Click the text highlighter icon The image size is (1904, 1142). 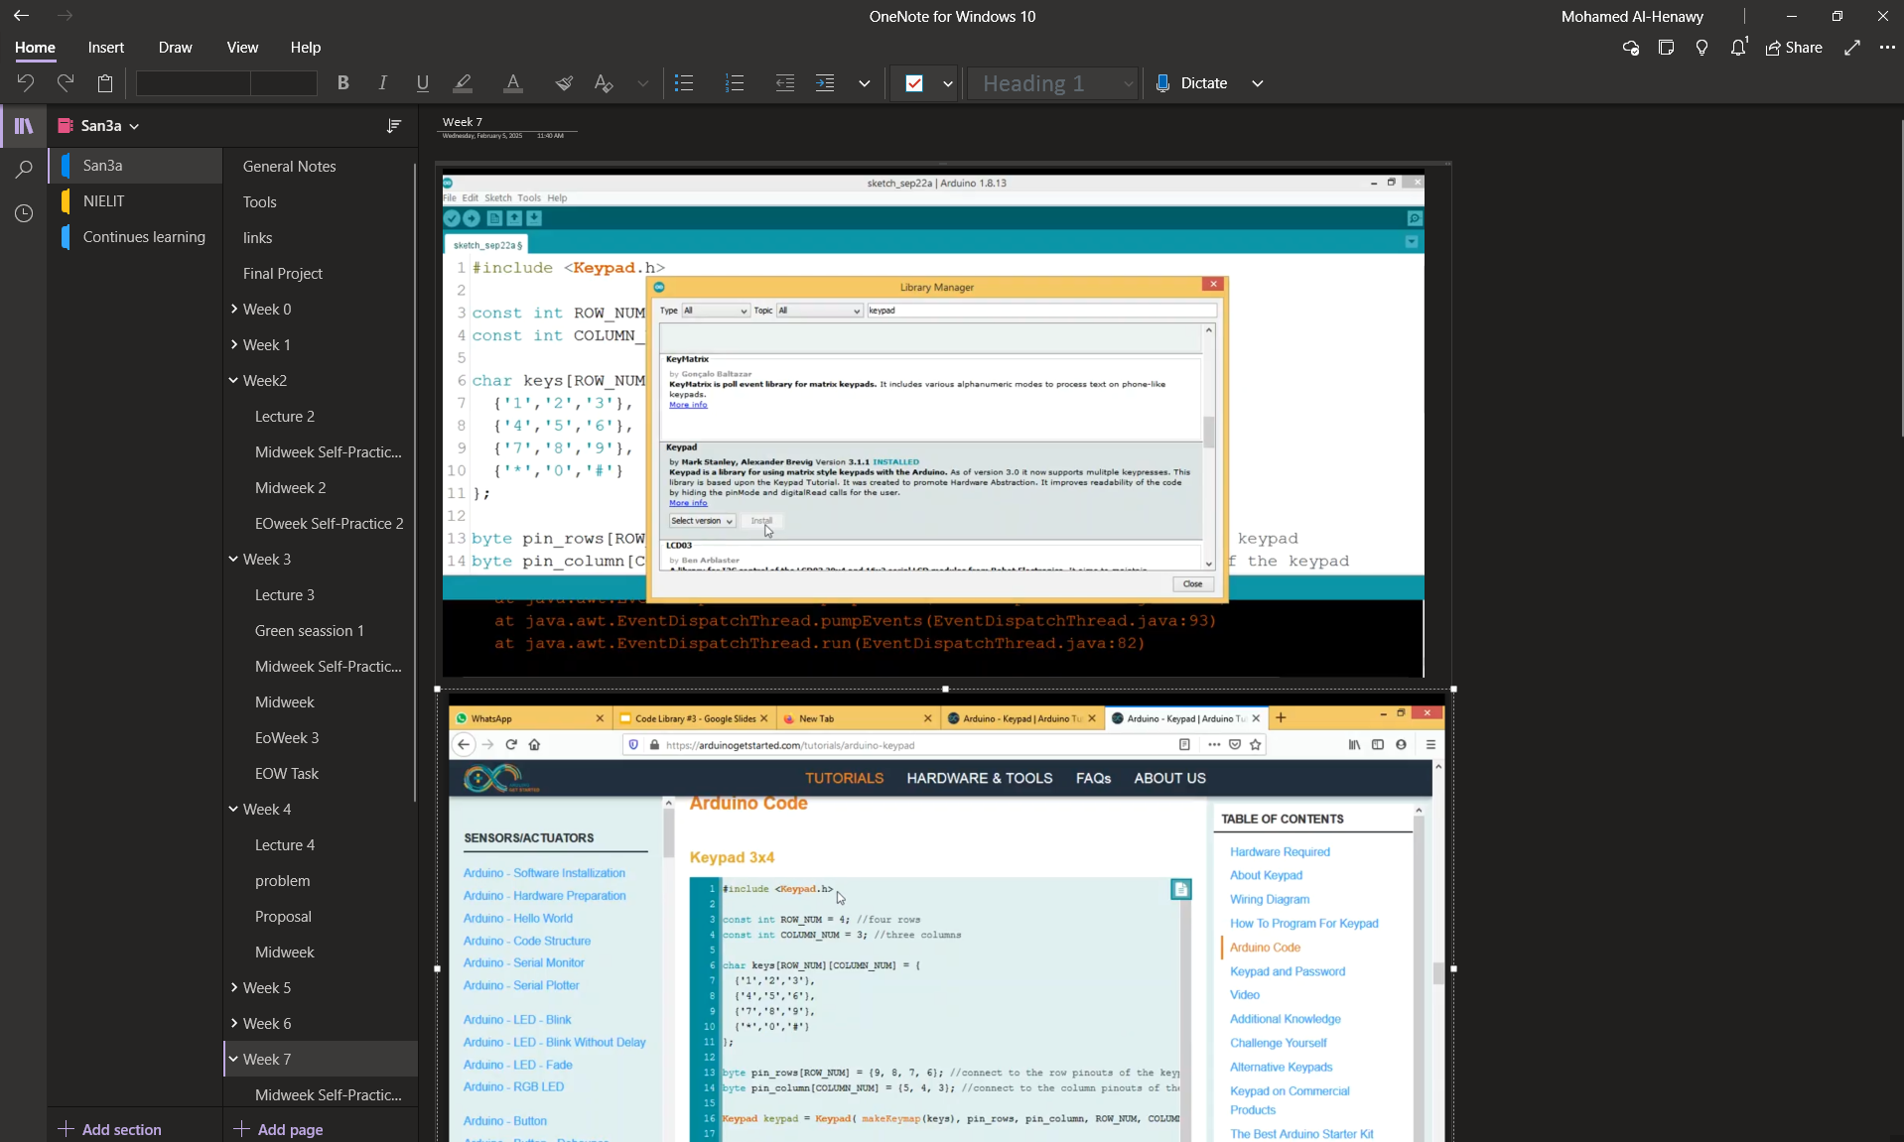click(x=463, y=83)
